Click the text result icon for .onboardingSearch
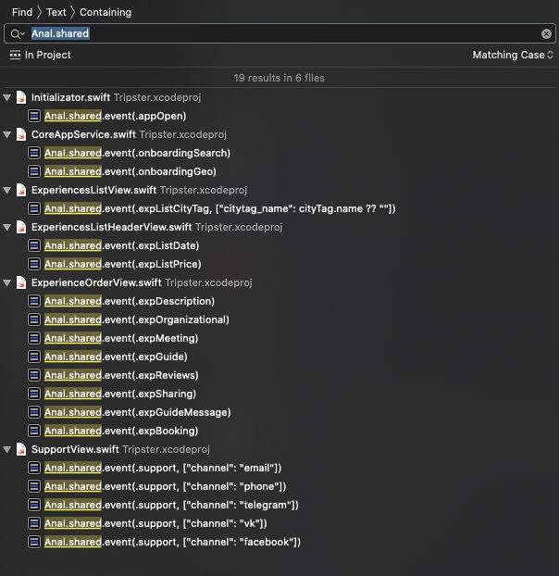The height and width of the screenshot is (576, 559). (34, 153)
